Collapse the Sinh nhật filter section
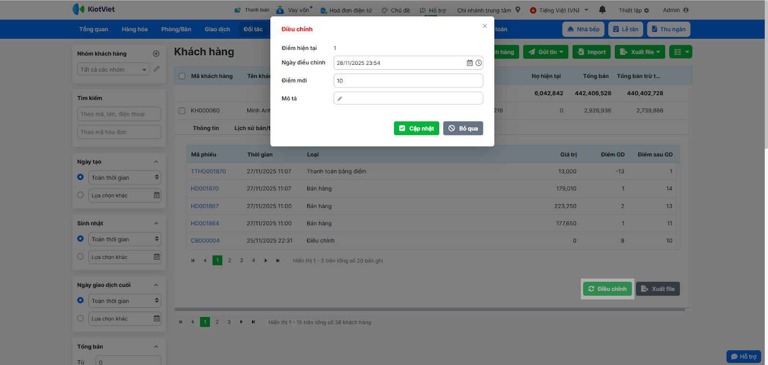Screen dimensions: 768x365 156,223
